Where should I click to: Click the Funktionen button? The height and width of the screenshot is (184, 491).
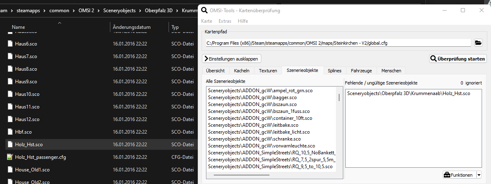458,175
